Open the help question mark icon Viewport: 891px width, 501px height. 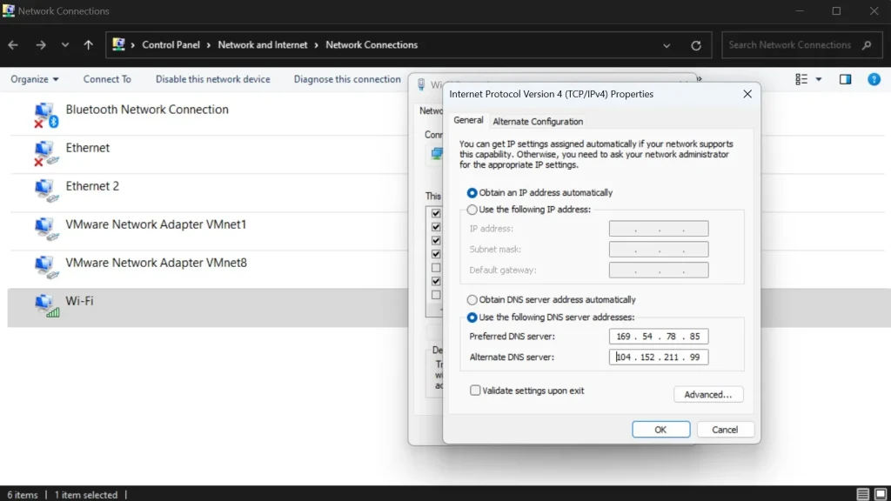[x=874, y=79]
